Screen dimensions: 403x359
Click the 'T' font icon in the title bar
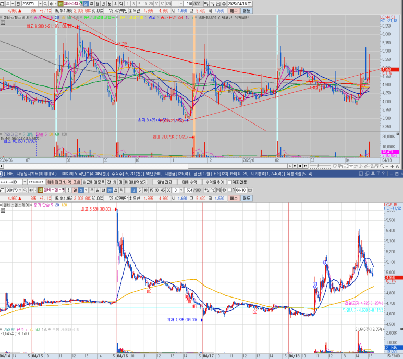pyautogui.click(x=378, y=174)
